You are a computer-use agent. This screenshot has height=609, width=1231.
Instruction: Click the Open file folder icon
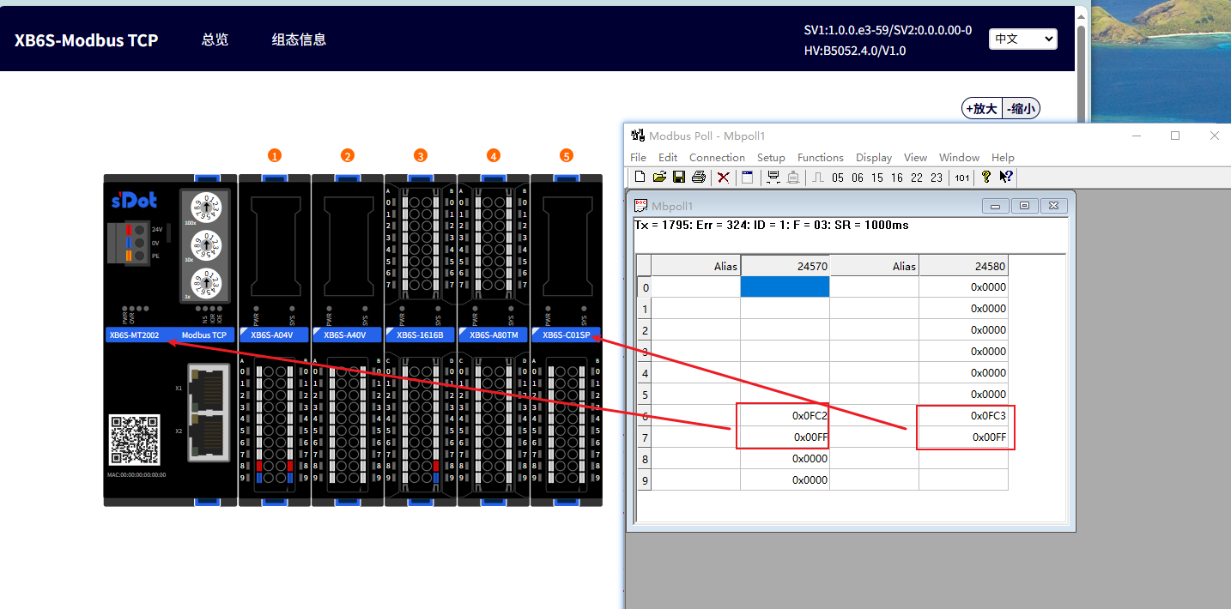coord(659,177)
